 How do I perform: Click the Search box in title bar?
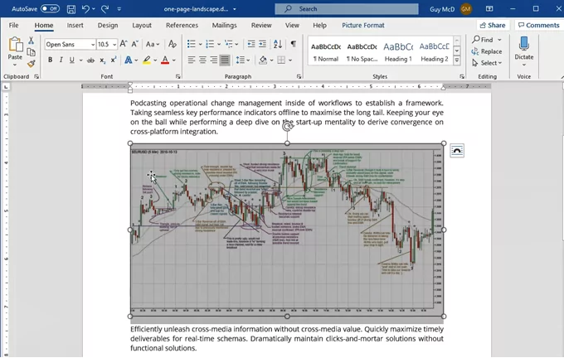tap(347, 9)
